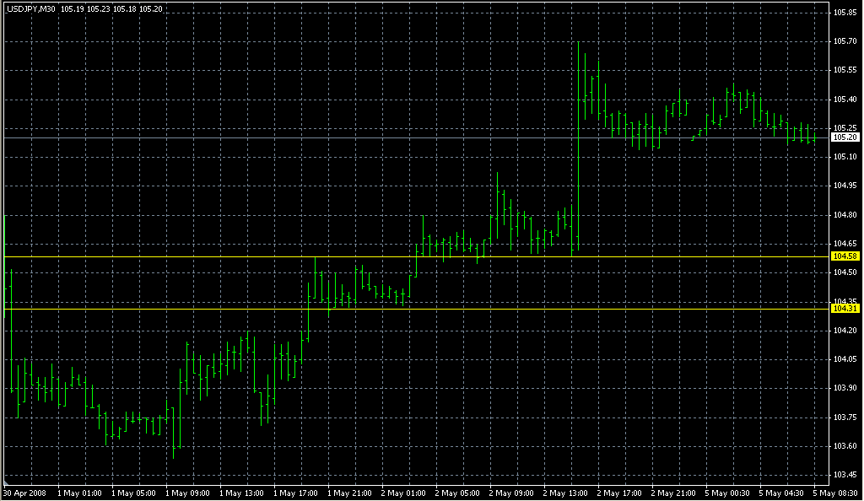The height and width of the screenshot is (501, 864).
Task: Click the 105.40 price scale label
Action: click(845, 100)
